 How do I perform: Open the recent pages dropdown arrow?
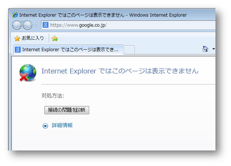(36, 25)
